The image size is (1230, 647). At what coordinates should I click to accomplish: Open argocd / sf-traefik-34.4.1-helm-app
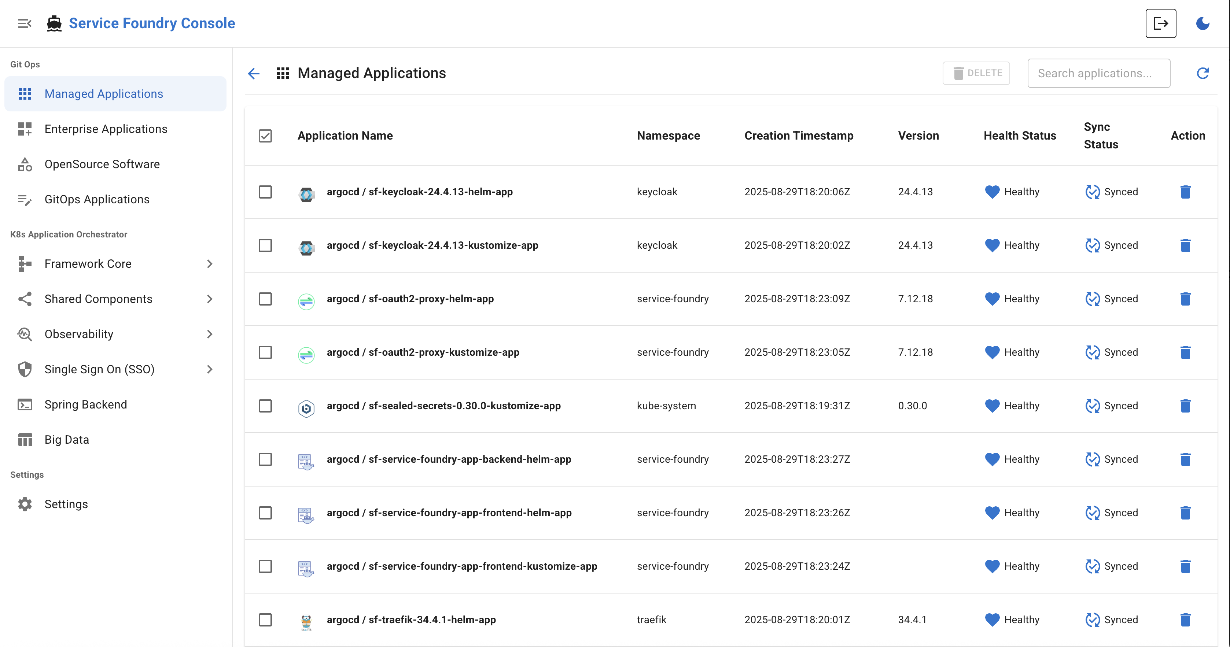point(411,619)
